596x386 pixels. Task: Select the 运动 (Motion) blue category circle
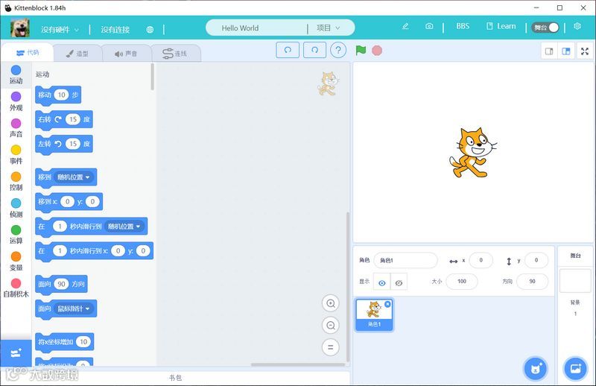(x=16, y=70)
